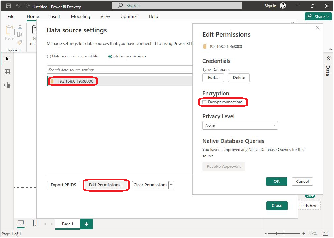Screen dimensions: 334x238
Task: Check the Encrypt connections checkbox
Action: click(204, 102)
